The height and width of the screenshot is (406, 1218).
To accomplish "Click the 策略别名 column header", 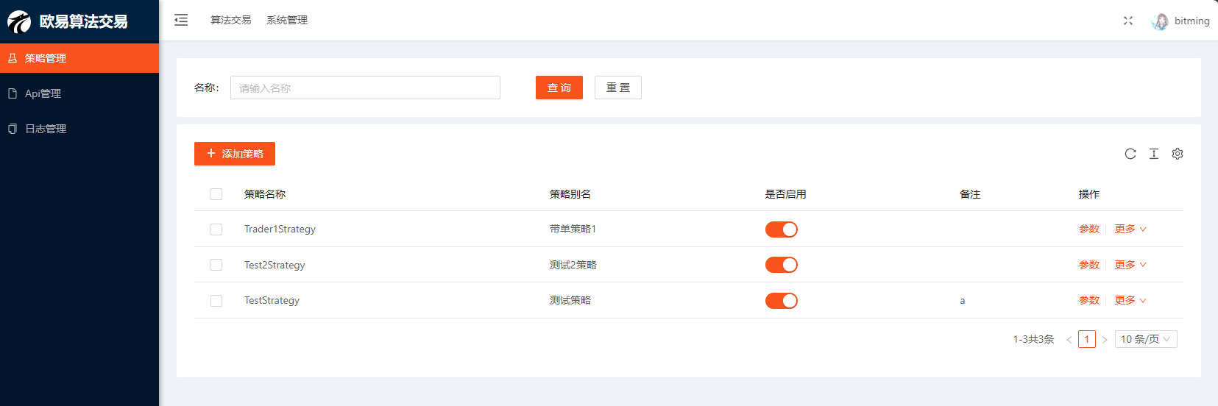I will click(x=570, y=194).
